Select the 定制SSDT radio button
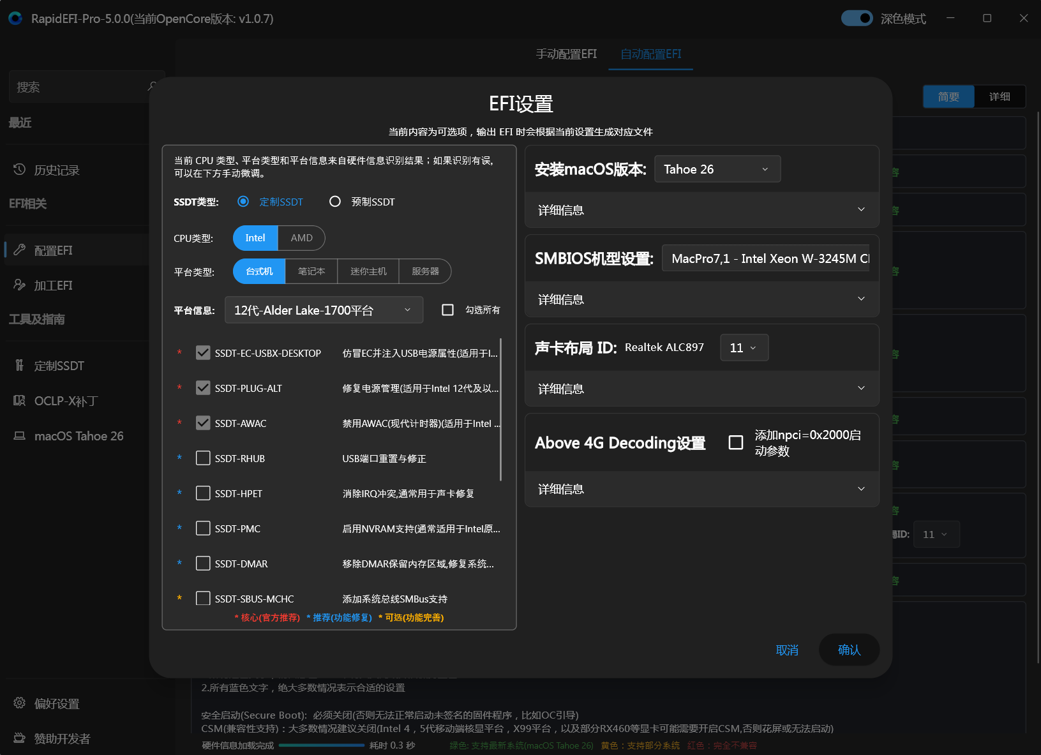 pos(243,202)
